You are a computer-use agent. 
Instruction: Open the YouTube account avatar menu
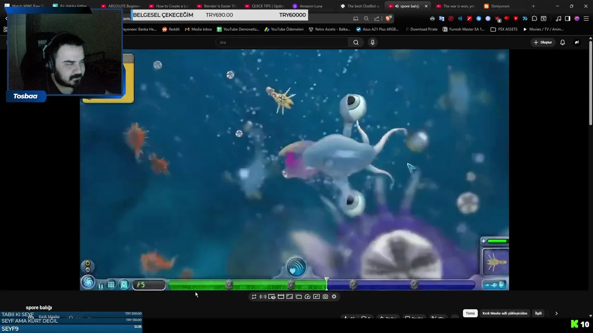577,43
